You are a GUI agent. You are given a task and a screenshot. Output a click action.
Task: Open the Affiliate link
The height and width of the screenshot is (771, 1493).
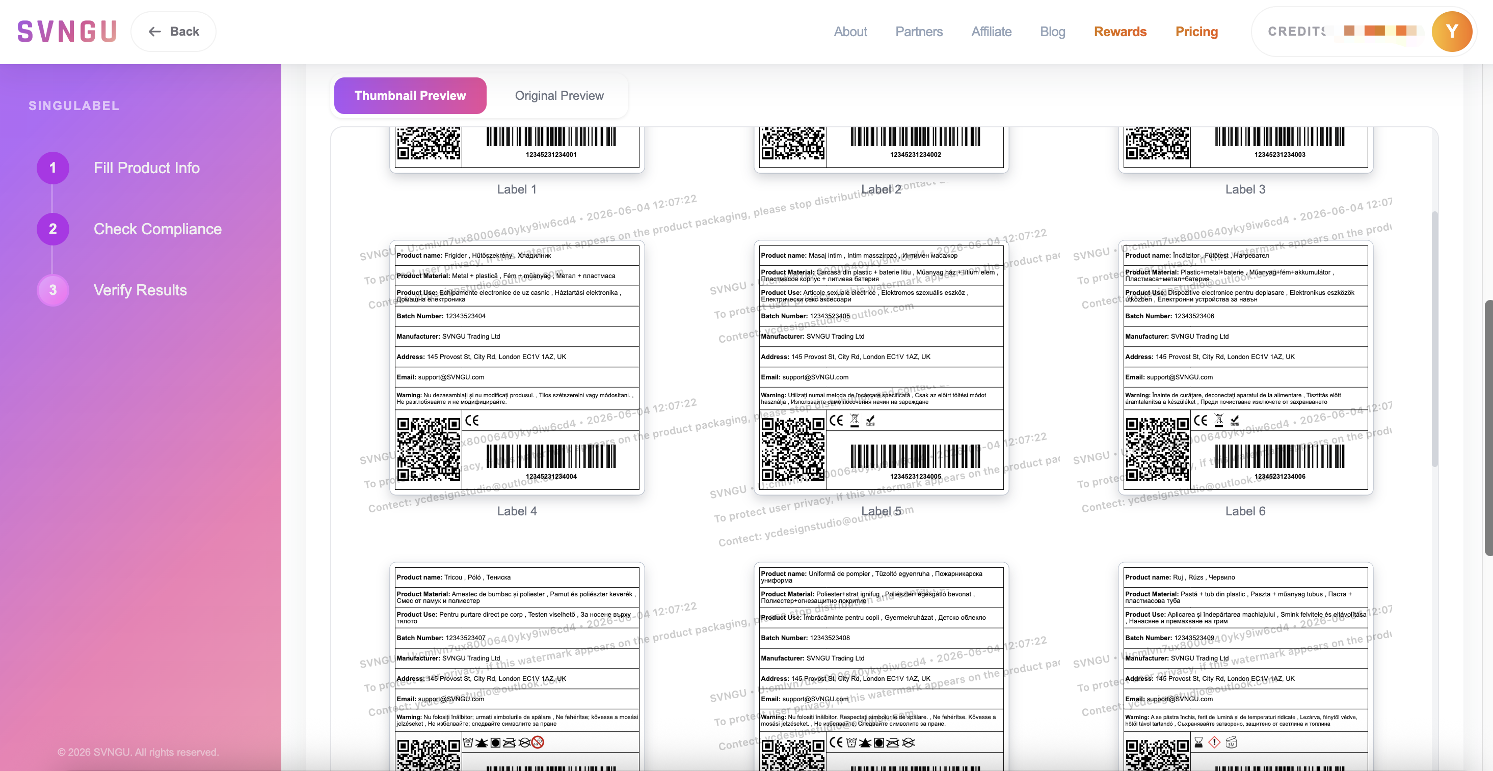click(991, 31)
